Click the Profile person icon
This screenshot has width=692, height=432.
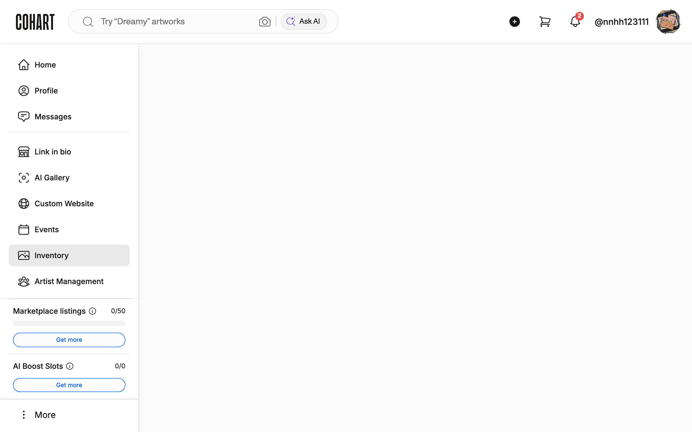24,91
